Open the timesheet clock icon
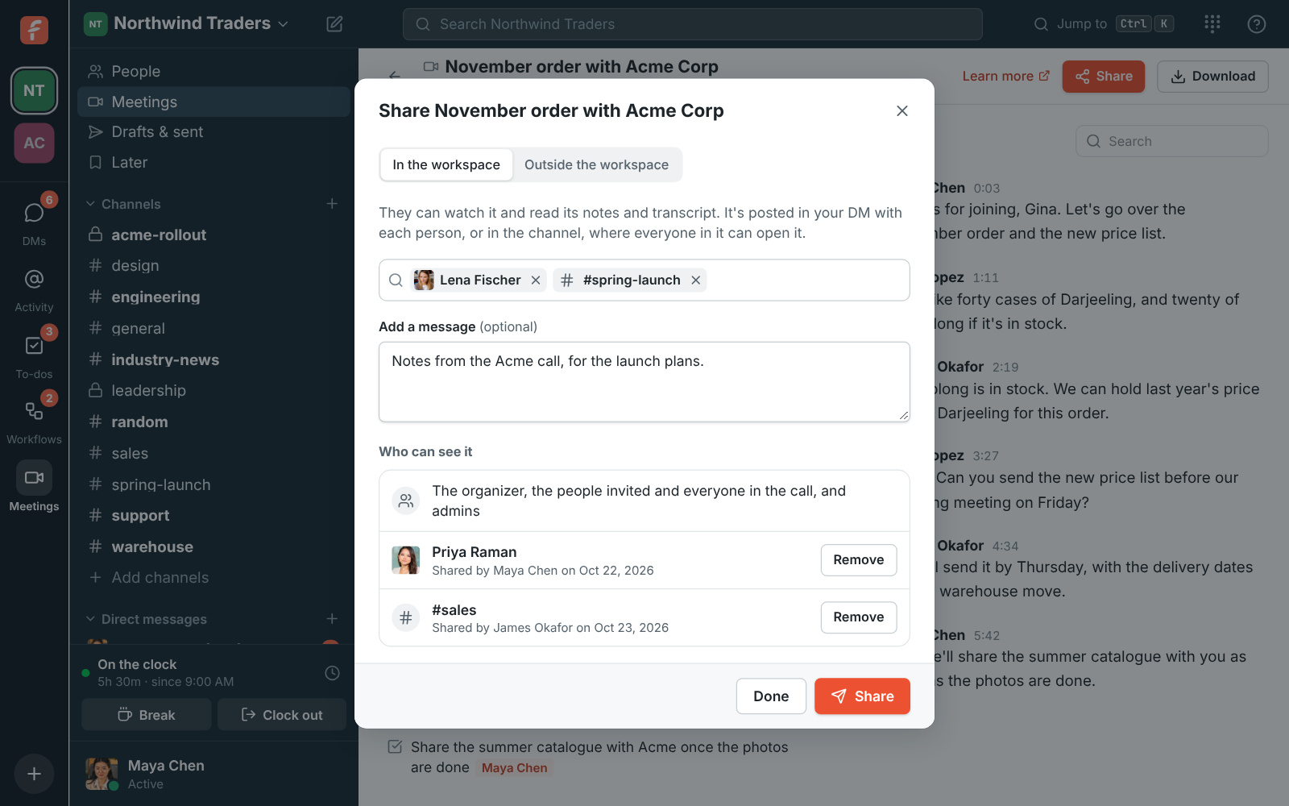Viewport: 1289px width, 806px height. point(332,672)
